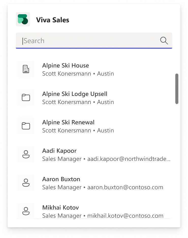
Task: Click the person icon beside Mikhai Kotov
Action: (26, 211)
